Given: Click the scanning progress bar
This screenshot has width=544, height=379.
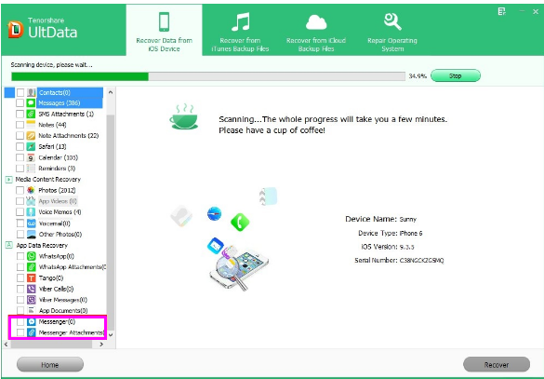Looking at the screenshot, I should point(208,76).
